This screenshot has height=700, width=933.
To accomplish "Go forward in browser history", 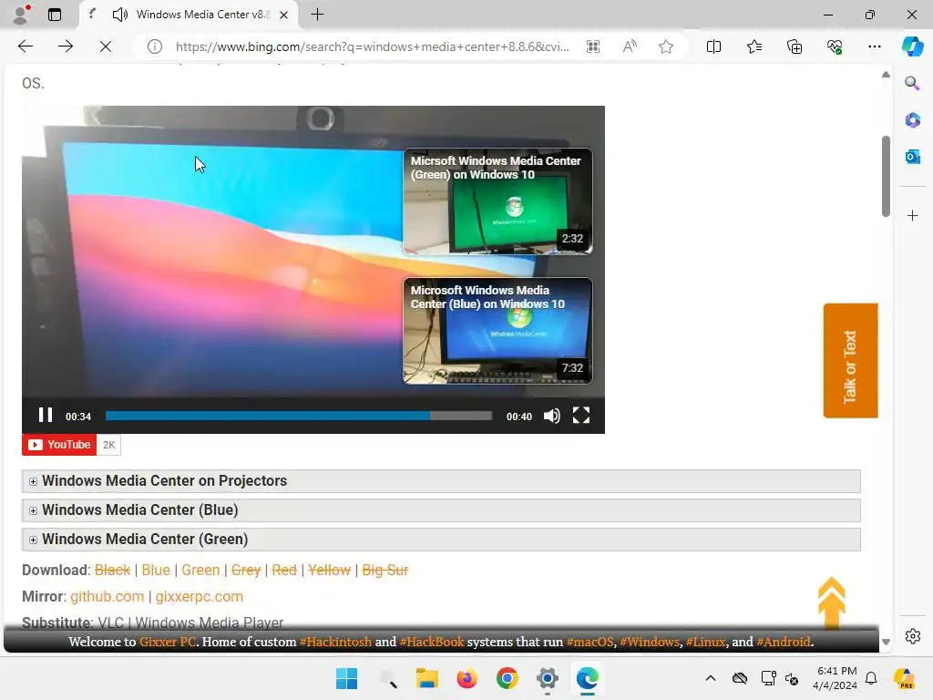I will 66,46.
